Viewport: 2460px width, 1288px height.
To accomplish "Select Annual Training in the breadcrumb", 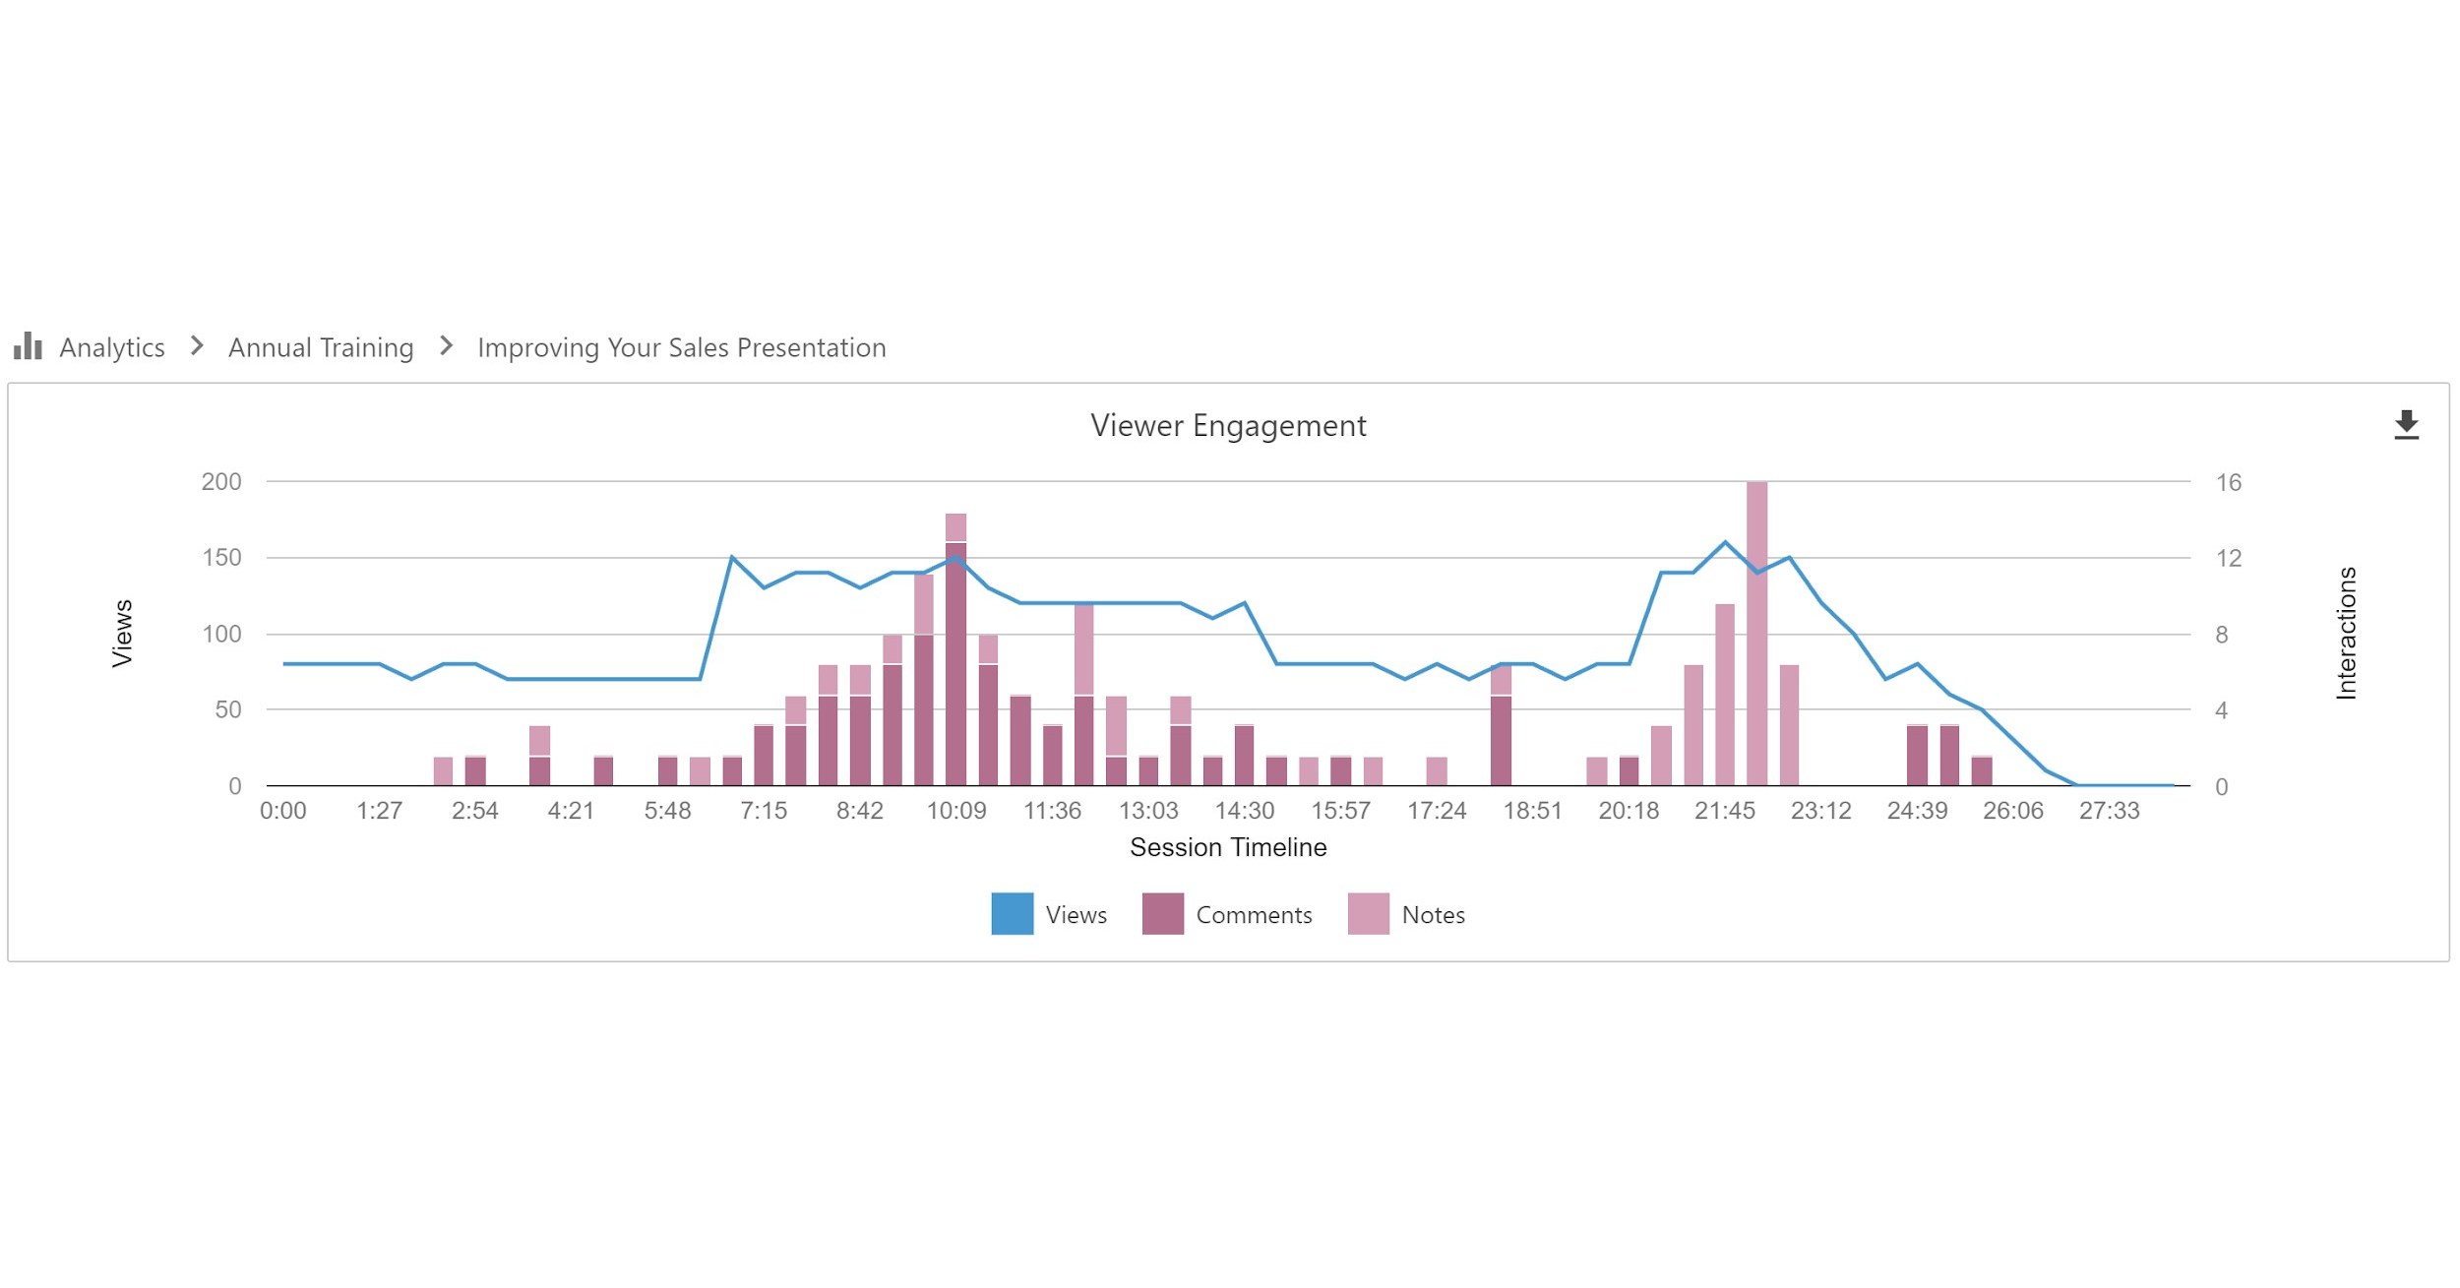I will click(321, 346).
